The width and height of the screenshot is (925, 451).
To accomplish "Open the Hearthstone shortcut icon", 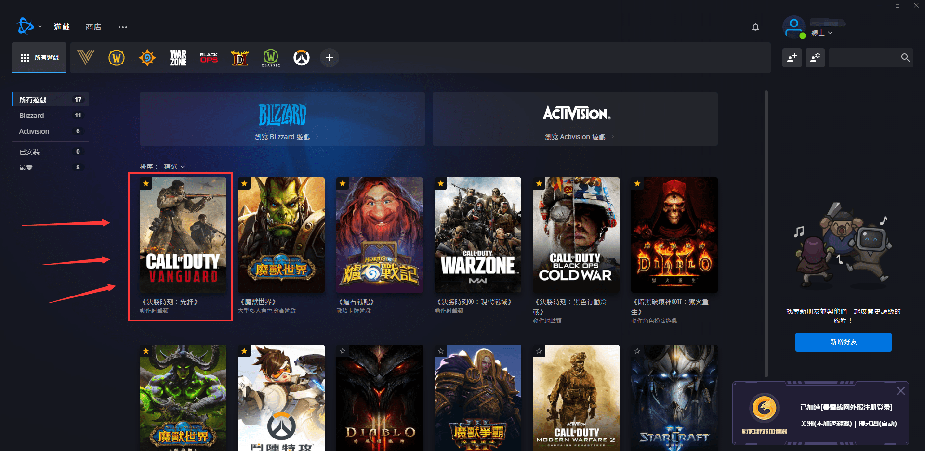I will point(147,58).
